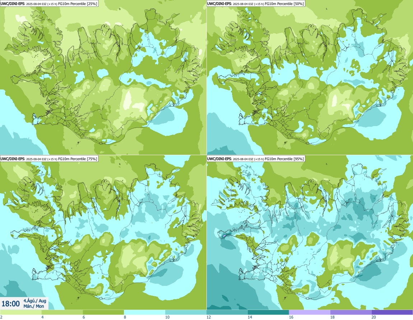413x320 pixels.
Task: Pick the dark violet legend swatch above 20
Action: point(392,312)
